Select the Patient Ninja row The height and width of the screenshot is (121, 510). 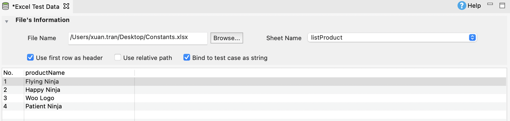[44, 106]
